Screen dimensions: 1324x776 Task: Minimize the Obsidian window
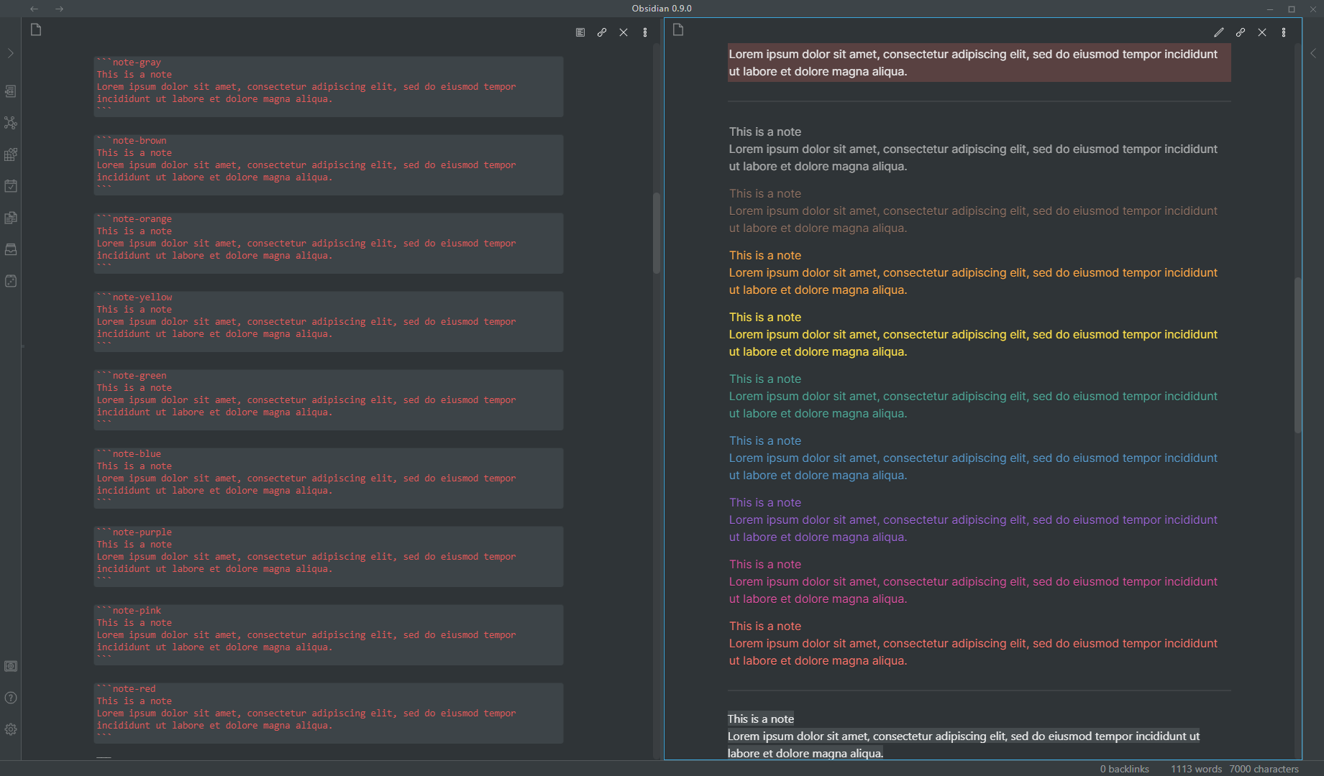coord(1270,9)
